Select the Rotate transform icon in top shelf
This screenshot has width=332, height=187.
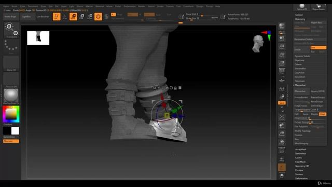(90, 17)
